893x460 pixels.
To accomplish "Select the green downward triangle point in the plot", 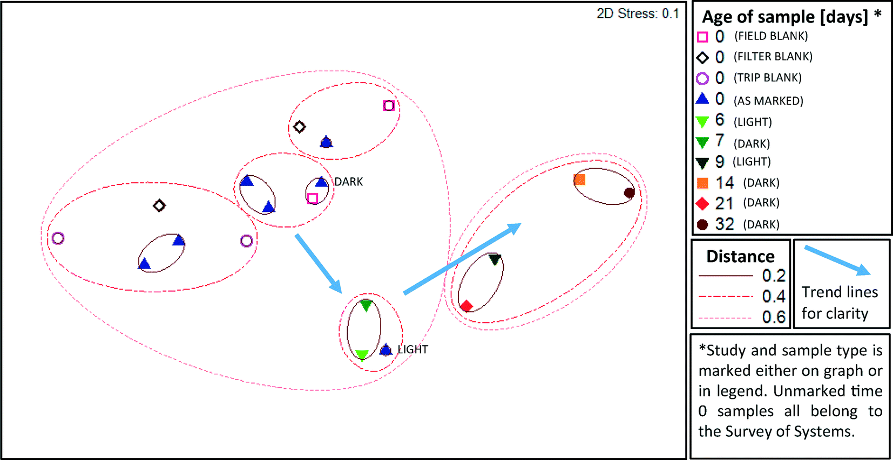I will 366,306.
